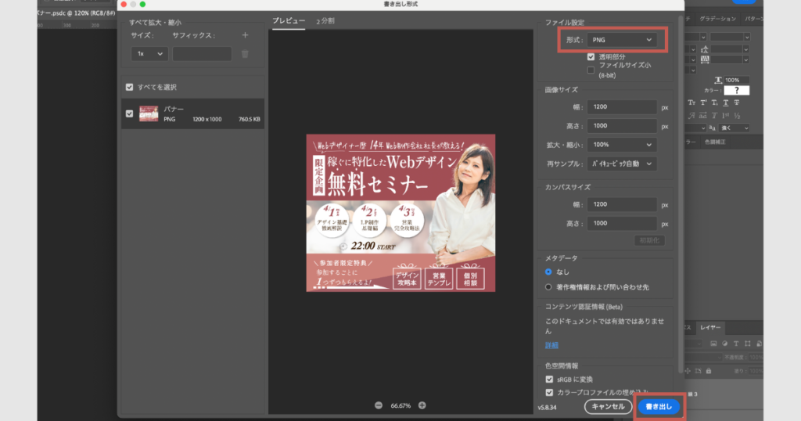The image size is (801, 421).
Task: Toggle カラープロファイルの埋め込み checkbox
Action: 549,392
